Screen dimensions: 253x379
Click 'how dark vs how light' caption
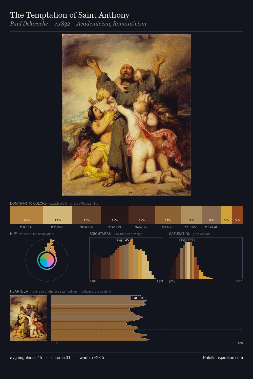click(x=129, y=234)
